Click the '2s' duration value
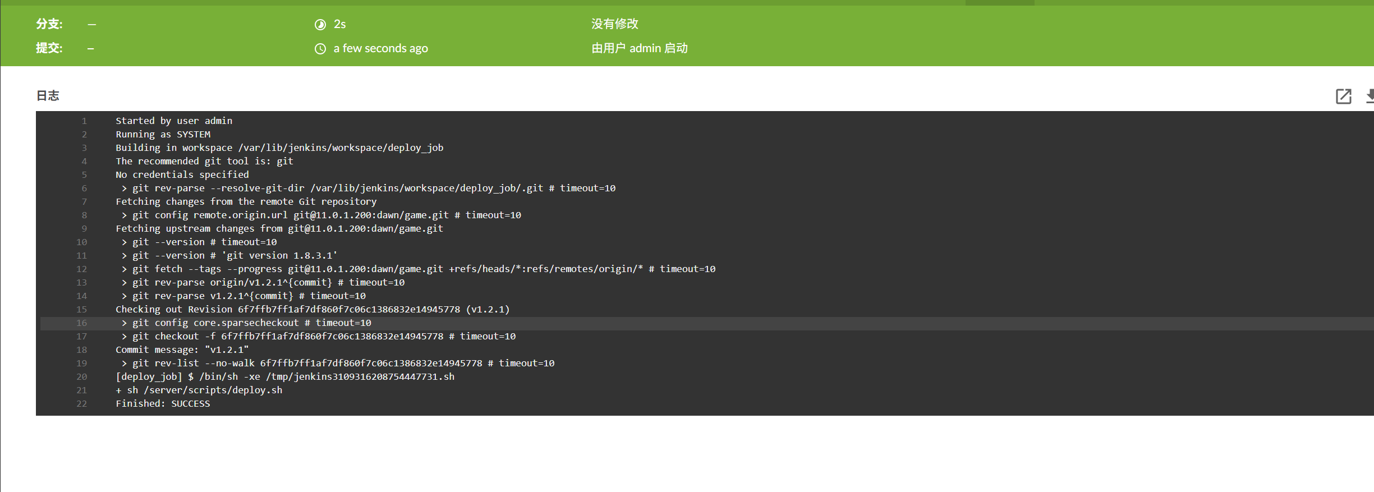1374x492 pixels. 340,24
